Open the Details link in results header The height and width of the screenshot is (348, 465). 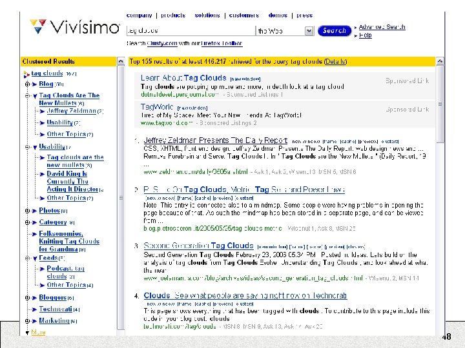[x=335, y=62]
